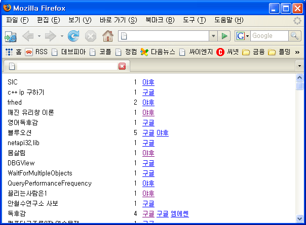Click the 엠에쎈 link beside 독후감
Viewport: 306px width, 225px height.
click(x=179, y=213)
